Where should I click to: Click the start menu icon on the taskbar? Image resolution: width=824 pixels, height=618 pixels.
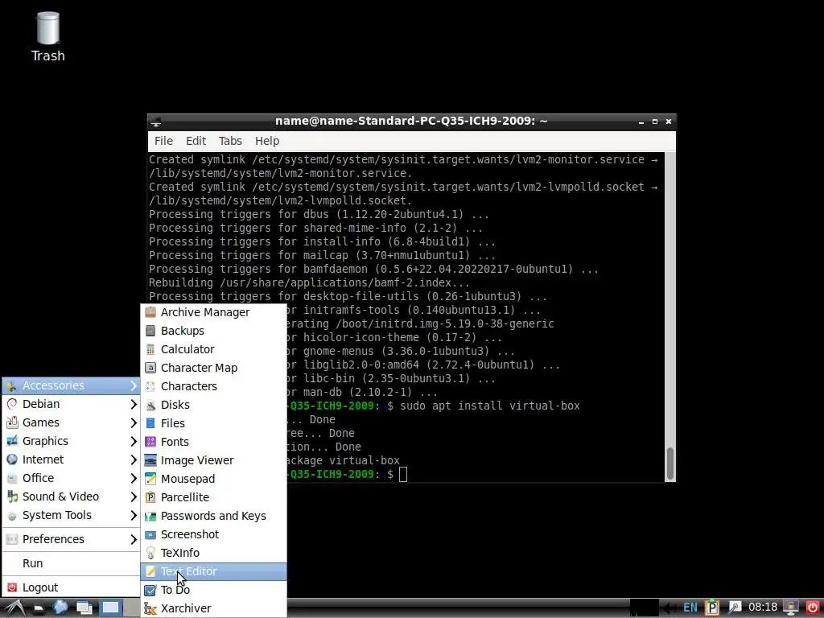[14, 608]
